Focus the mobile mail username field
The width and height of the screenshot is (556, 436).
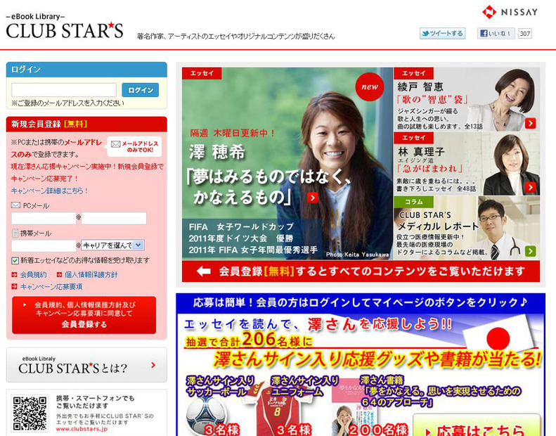(44, 245)
